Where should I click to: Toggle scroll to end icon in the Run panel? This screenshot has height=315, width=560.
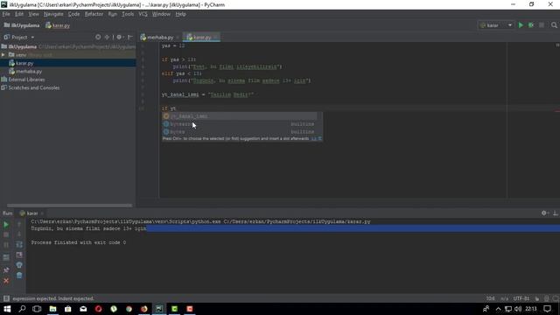pos(19,255)
